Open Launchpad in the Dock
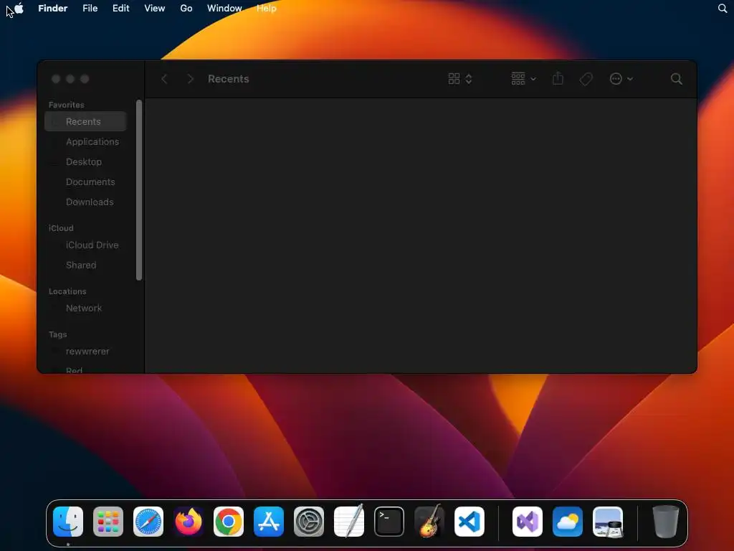734x551 pixels. click(x=108, y=522)
